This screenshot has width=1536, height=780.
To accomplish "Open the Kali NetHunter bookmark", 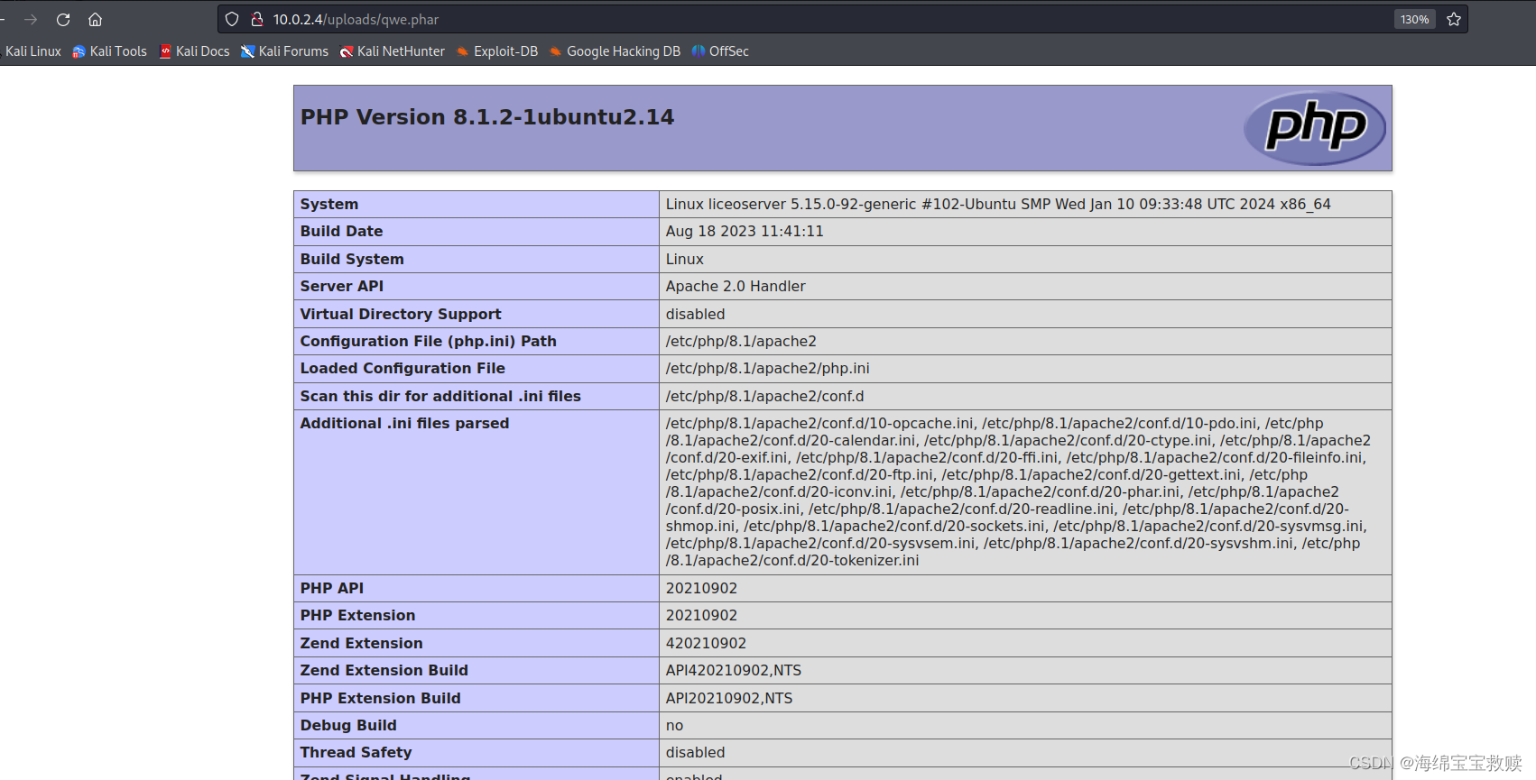I will pyautogui.click(x=393, y=51).
